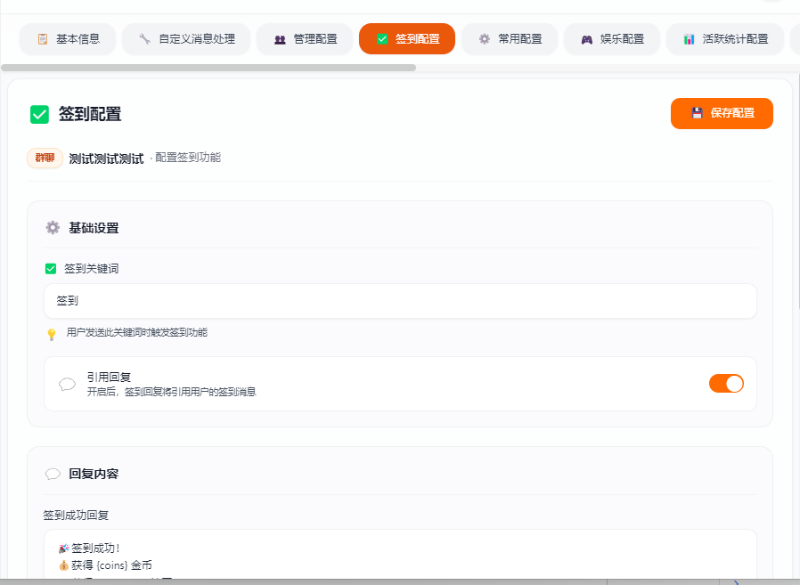
Task: Click the gear icon on 常用配置 tab
Action: [485, 39]
